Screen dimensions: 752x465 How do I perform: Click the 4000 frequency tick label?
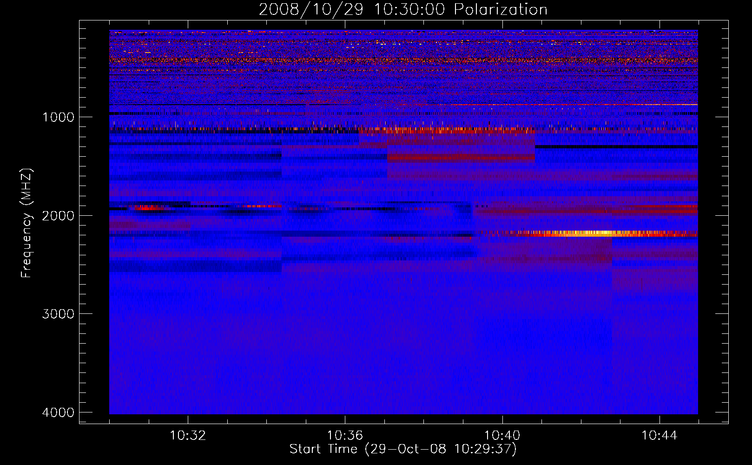point(58,412)
